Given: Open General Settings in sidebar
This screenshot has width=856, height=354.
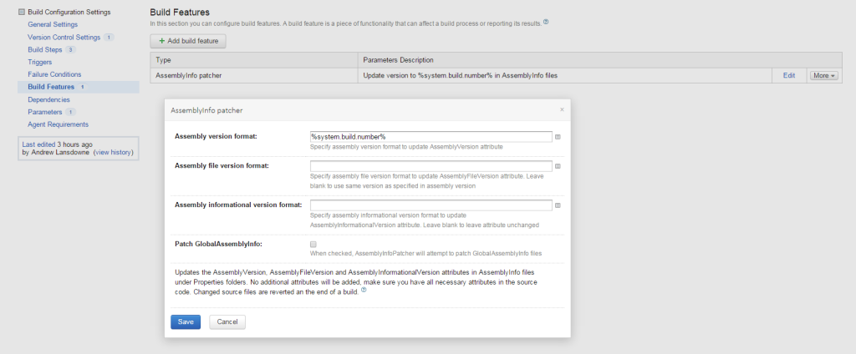Looking at the screenshot, I should (53, 24).
